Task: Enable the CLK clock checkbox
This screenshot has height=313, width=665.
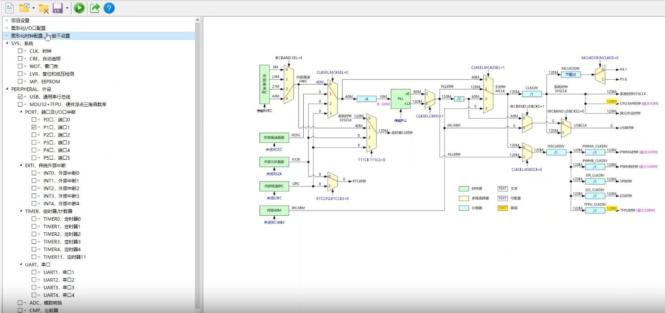Action: click(x=20, y=51)
